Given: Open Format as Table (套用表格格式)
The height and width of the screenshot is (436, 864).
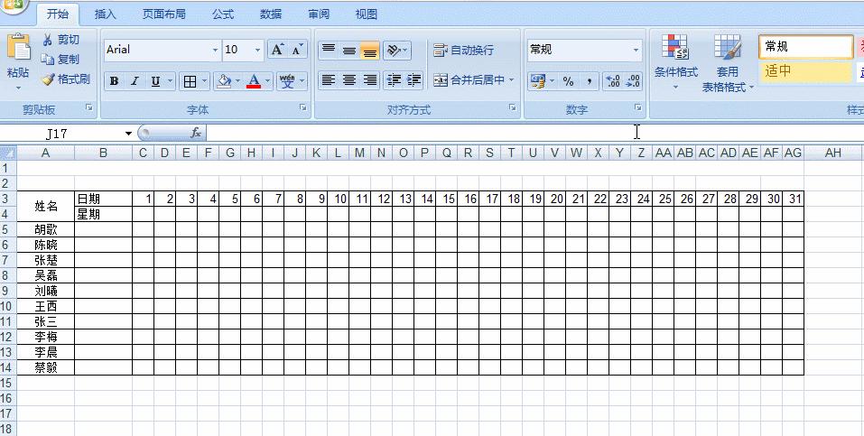Looking at the screenshot, I should coord(728,62).
